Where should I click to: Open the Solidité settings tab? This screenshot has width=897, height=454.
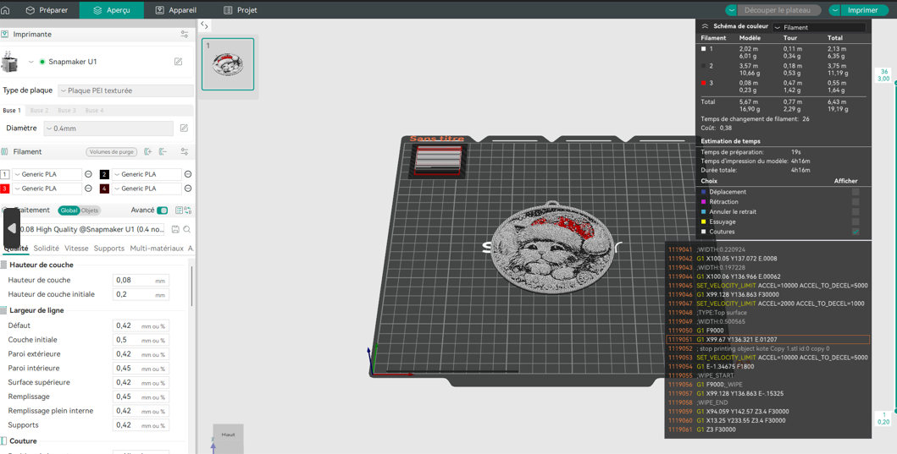point(47,249)
